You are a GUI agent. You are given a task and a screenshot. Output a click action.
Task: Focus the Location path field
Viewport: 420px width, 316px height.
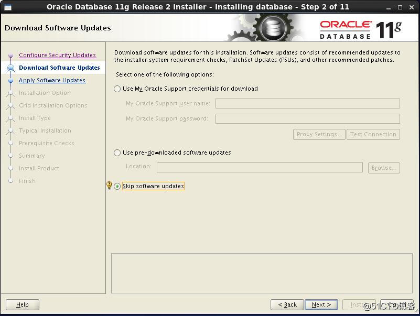click(x=260, y=168)
